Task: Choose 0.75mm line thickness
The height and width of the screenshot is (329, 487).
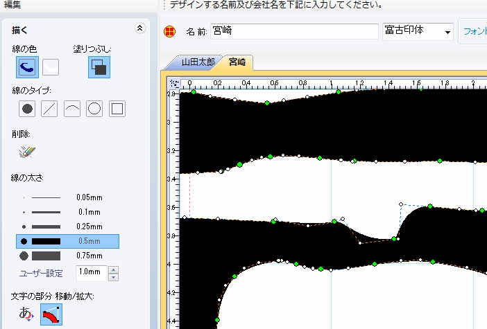Action: [67, 256]
